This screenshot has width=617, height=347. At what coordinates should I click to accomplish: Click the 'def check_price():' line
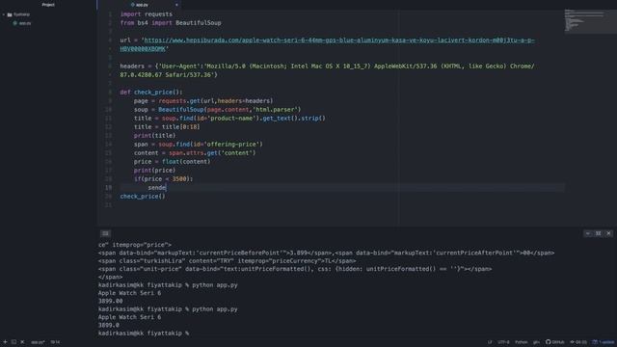pyautogui.click(x=151, y=93)
